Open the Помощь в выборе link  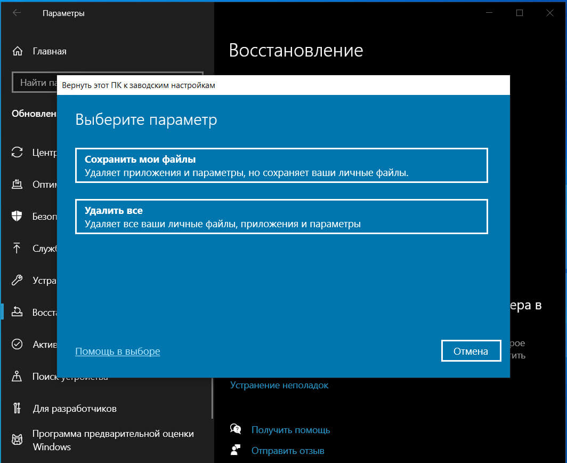point(117,352)
